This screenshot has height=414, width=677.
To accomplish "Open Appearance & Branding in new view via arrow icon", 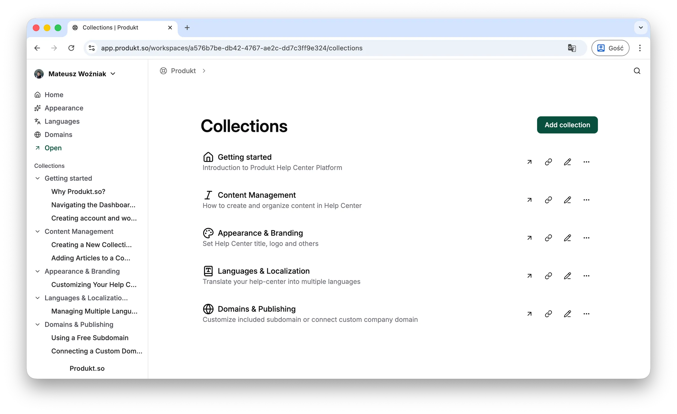I will [x=529, y=238].
